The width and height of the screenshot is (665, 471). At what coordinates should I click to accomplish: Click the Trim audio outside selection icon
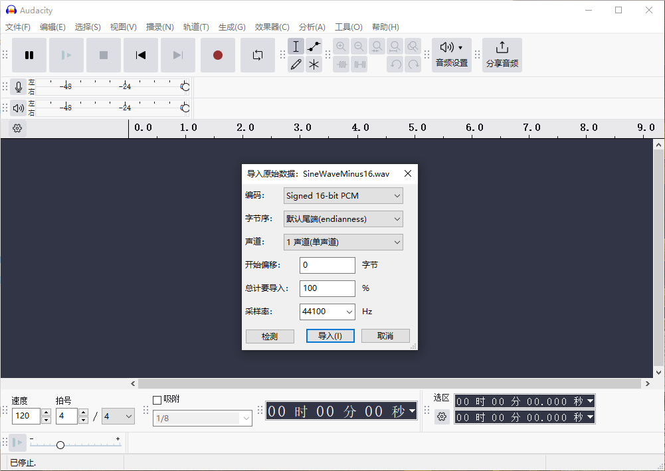[341, 64]
